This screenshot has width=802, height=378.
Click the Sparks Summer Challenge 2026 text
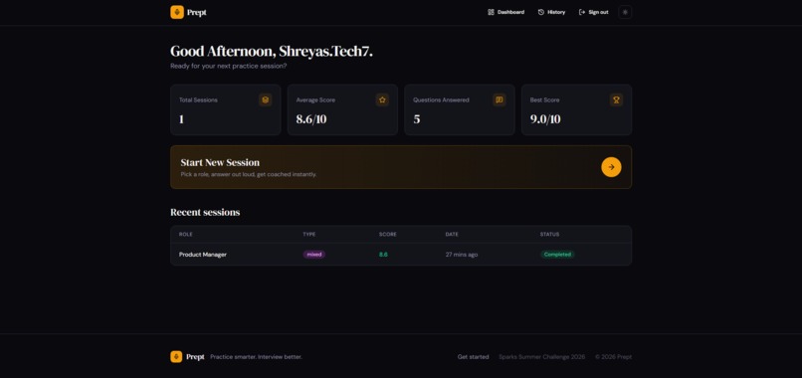(x=541, y=357)
